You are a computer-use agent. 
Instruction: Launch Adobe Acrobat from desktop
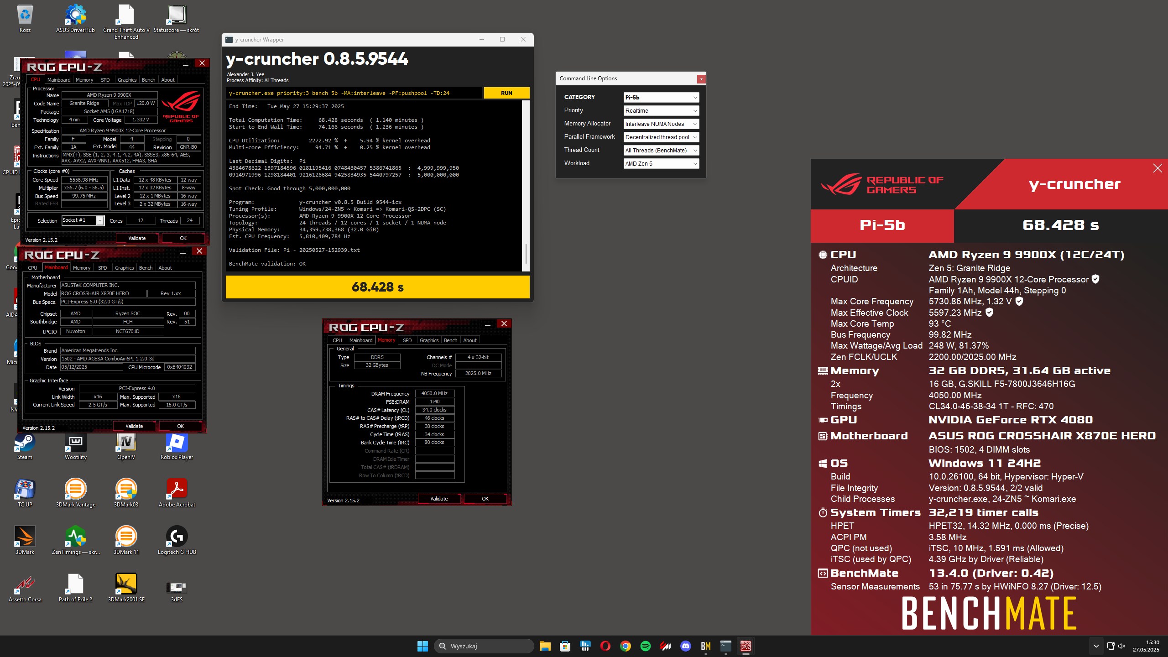[177, 494]
